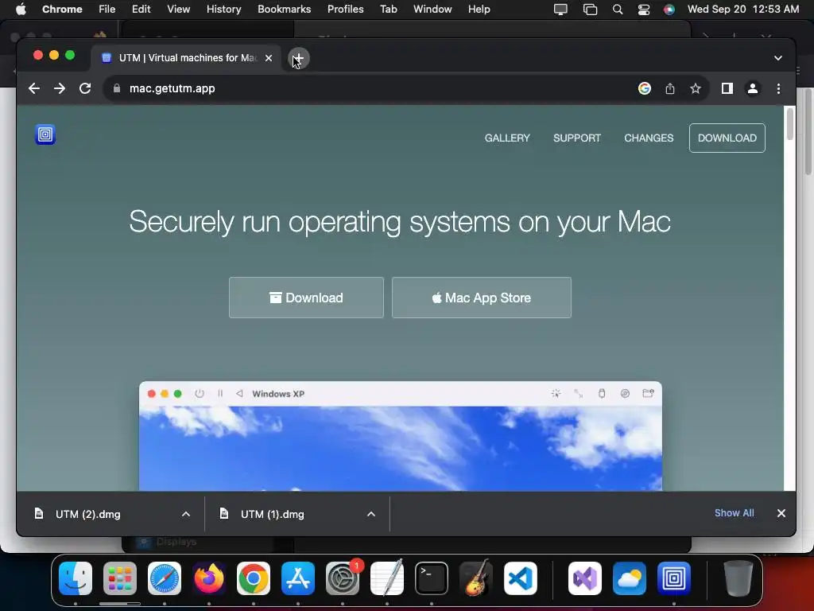Open App Store from the Dock
Viewport: 814px width, 611px height.
[x=298, y=578]
